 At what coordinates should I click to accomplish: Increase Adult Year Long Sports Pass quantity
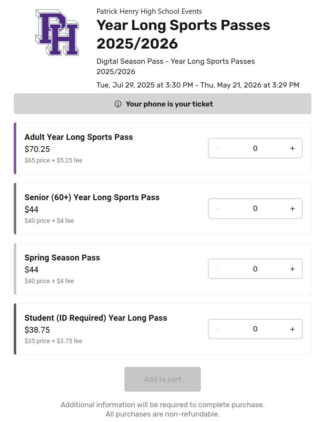pyautogui.click(x=293, y=148)
